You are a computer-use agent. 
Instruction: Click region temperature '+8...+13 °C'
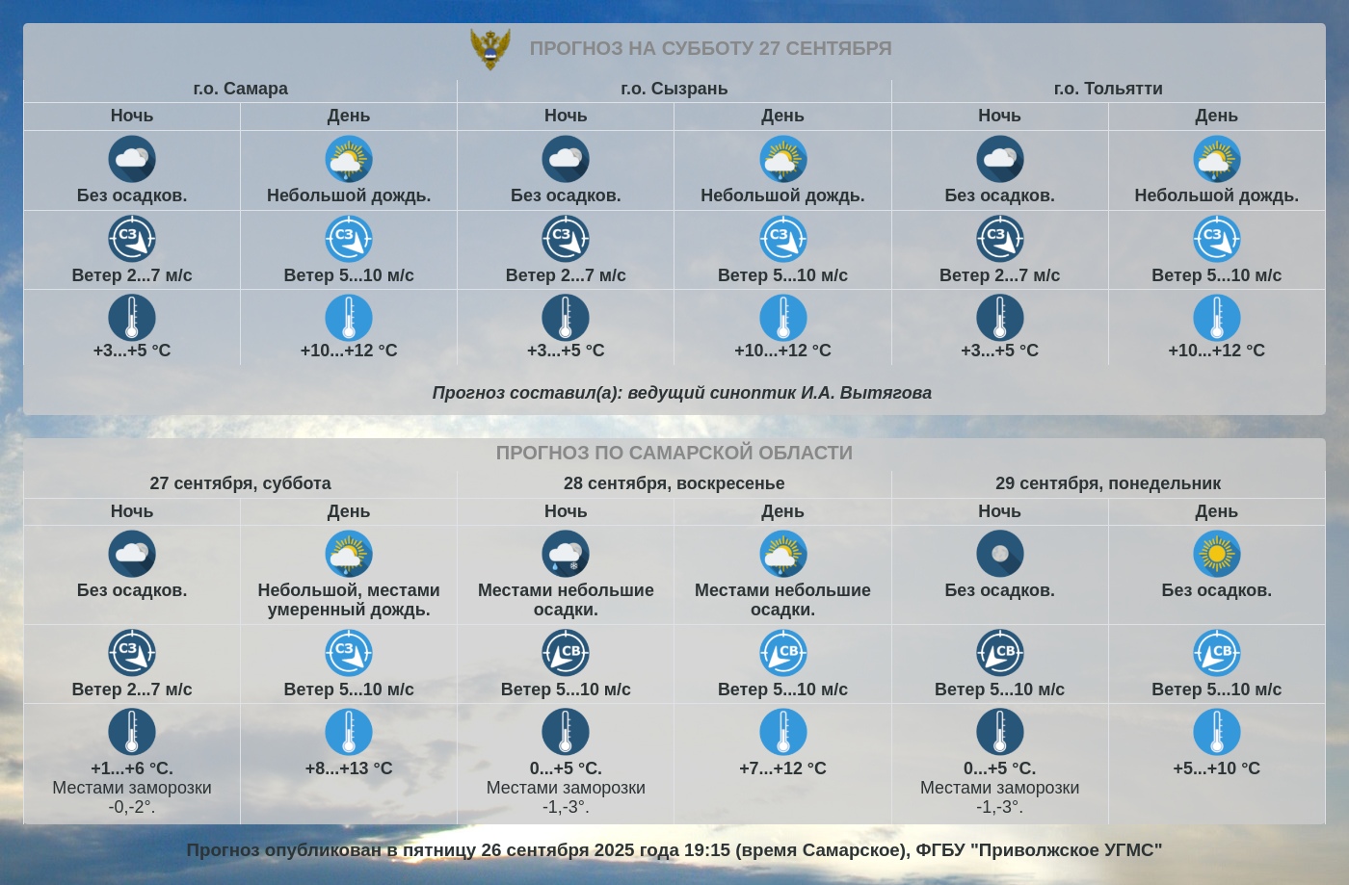click(x=349, y=768)
